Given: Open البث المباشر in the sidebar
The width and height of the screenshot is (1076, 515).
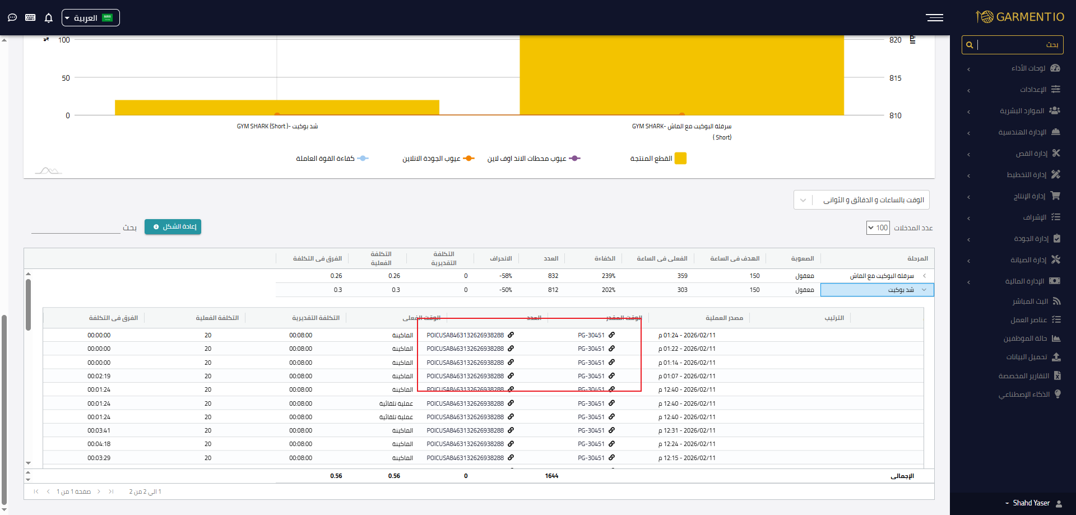Looking at the screenshot, I should point(1036,301).
